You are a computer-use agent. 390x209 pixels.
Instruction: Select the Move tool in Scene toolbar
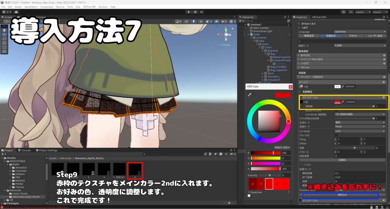pyautogui.click(x=4, y=34)
